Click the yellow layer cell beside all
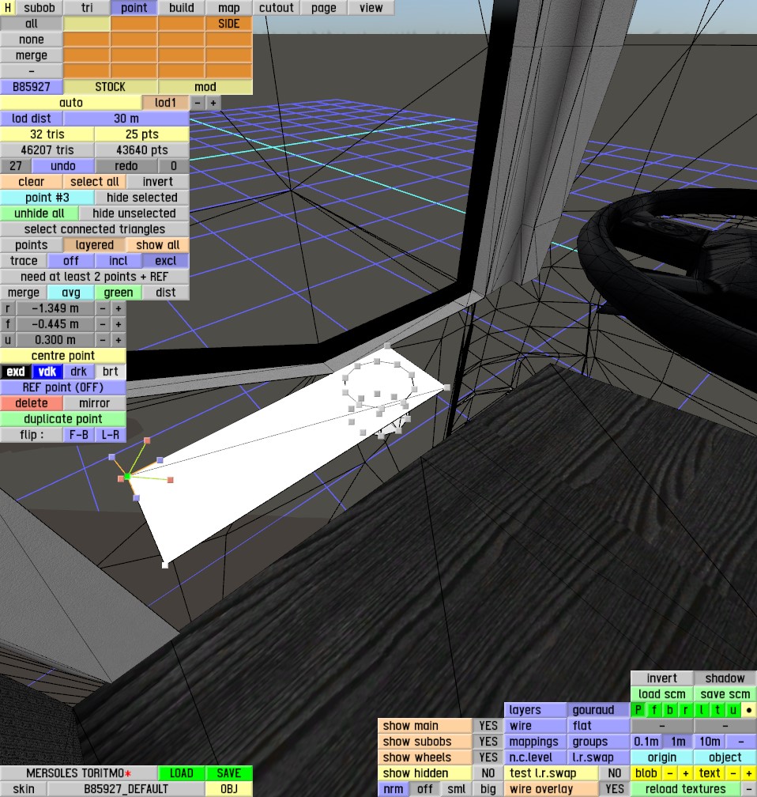Viewport: 757px width, 797px height. click(87, 24)
